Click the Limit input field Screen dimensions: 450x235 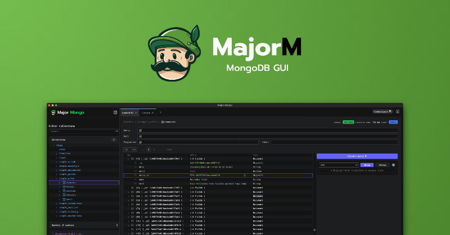pos(334,142)
